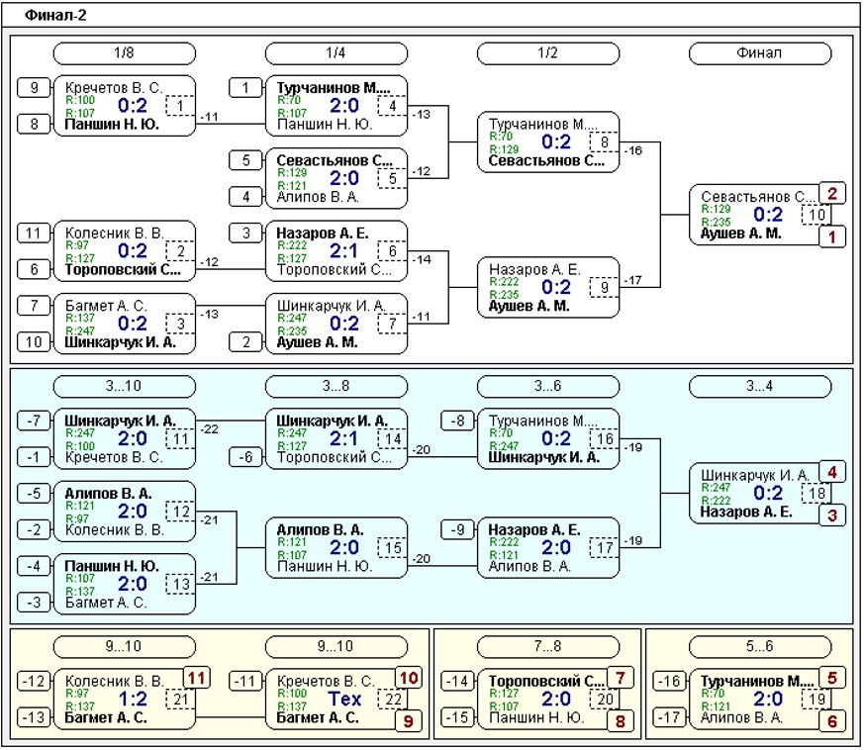This screenshot has width=864, height=750.
Task: Click the 2:1 score in Назаров–Тороповский 1/4 match
Action: tap(344, 250)
